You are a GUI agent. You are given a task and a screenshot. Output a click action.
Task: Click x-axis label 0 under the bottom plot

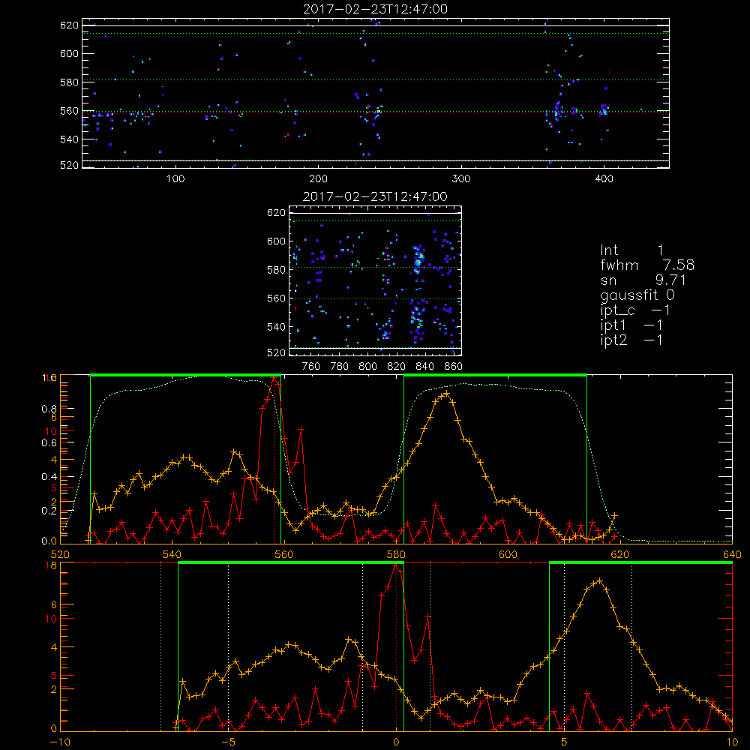(396, 742)
